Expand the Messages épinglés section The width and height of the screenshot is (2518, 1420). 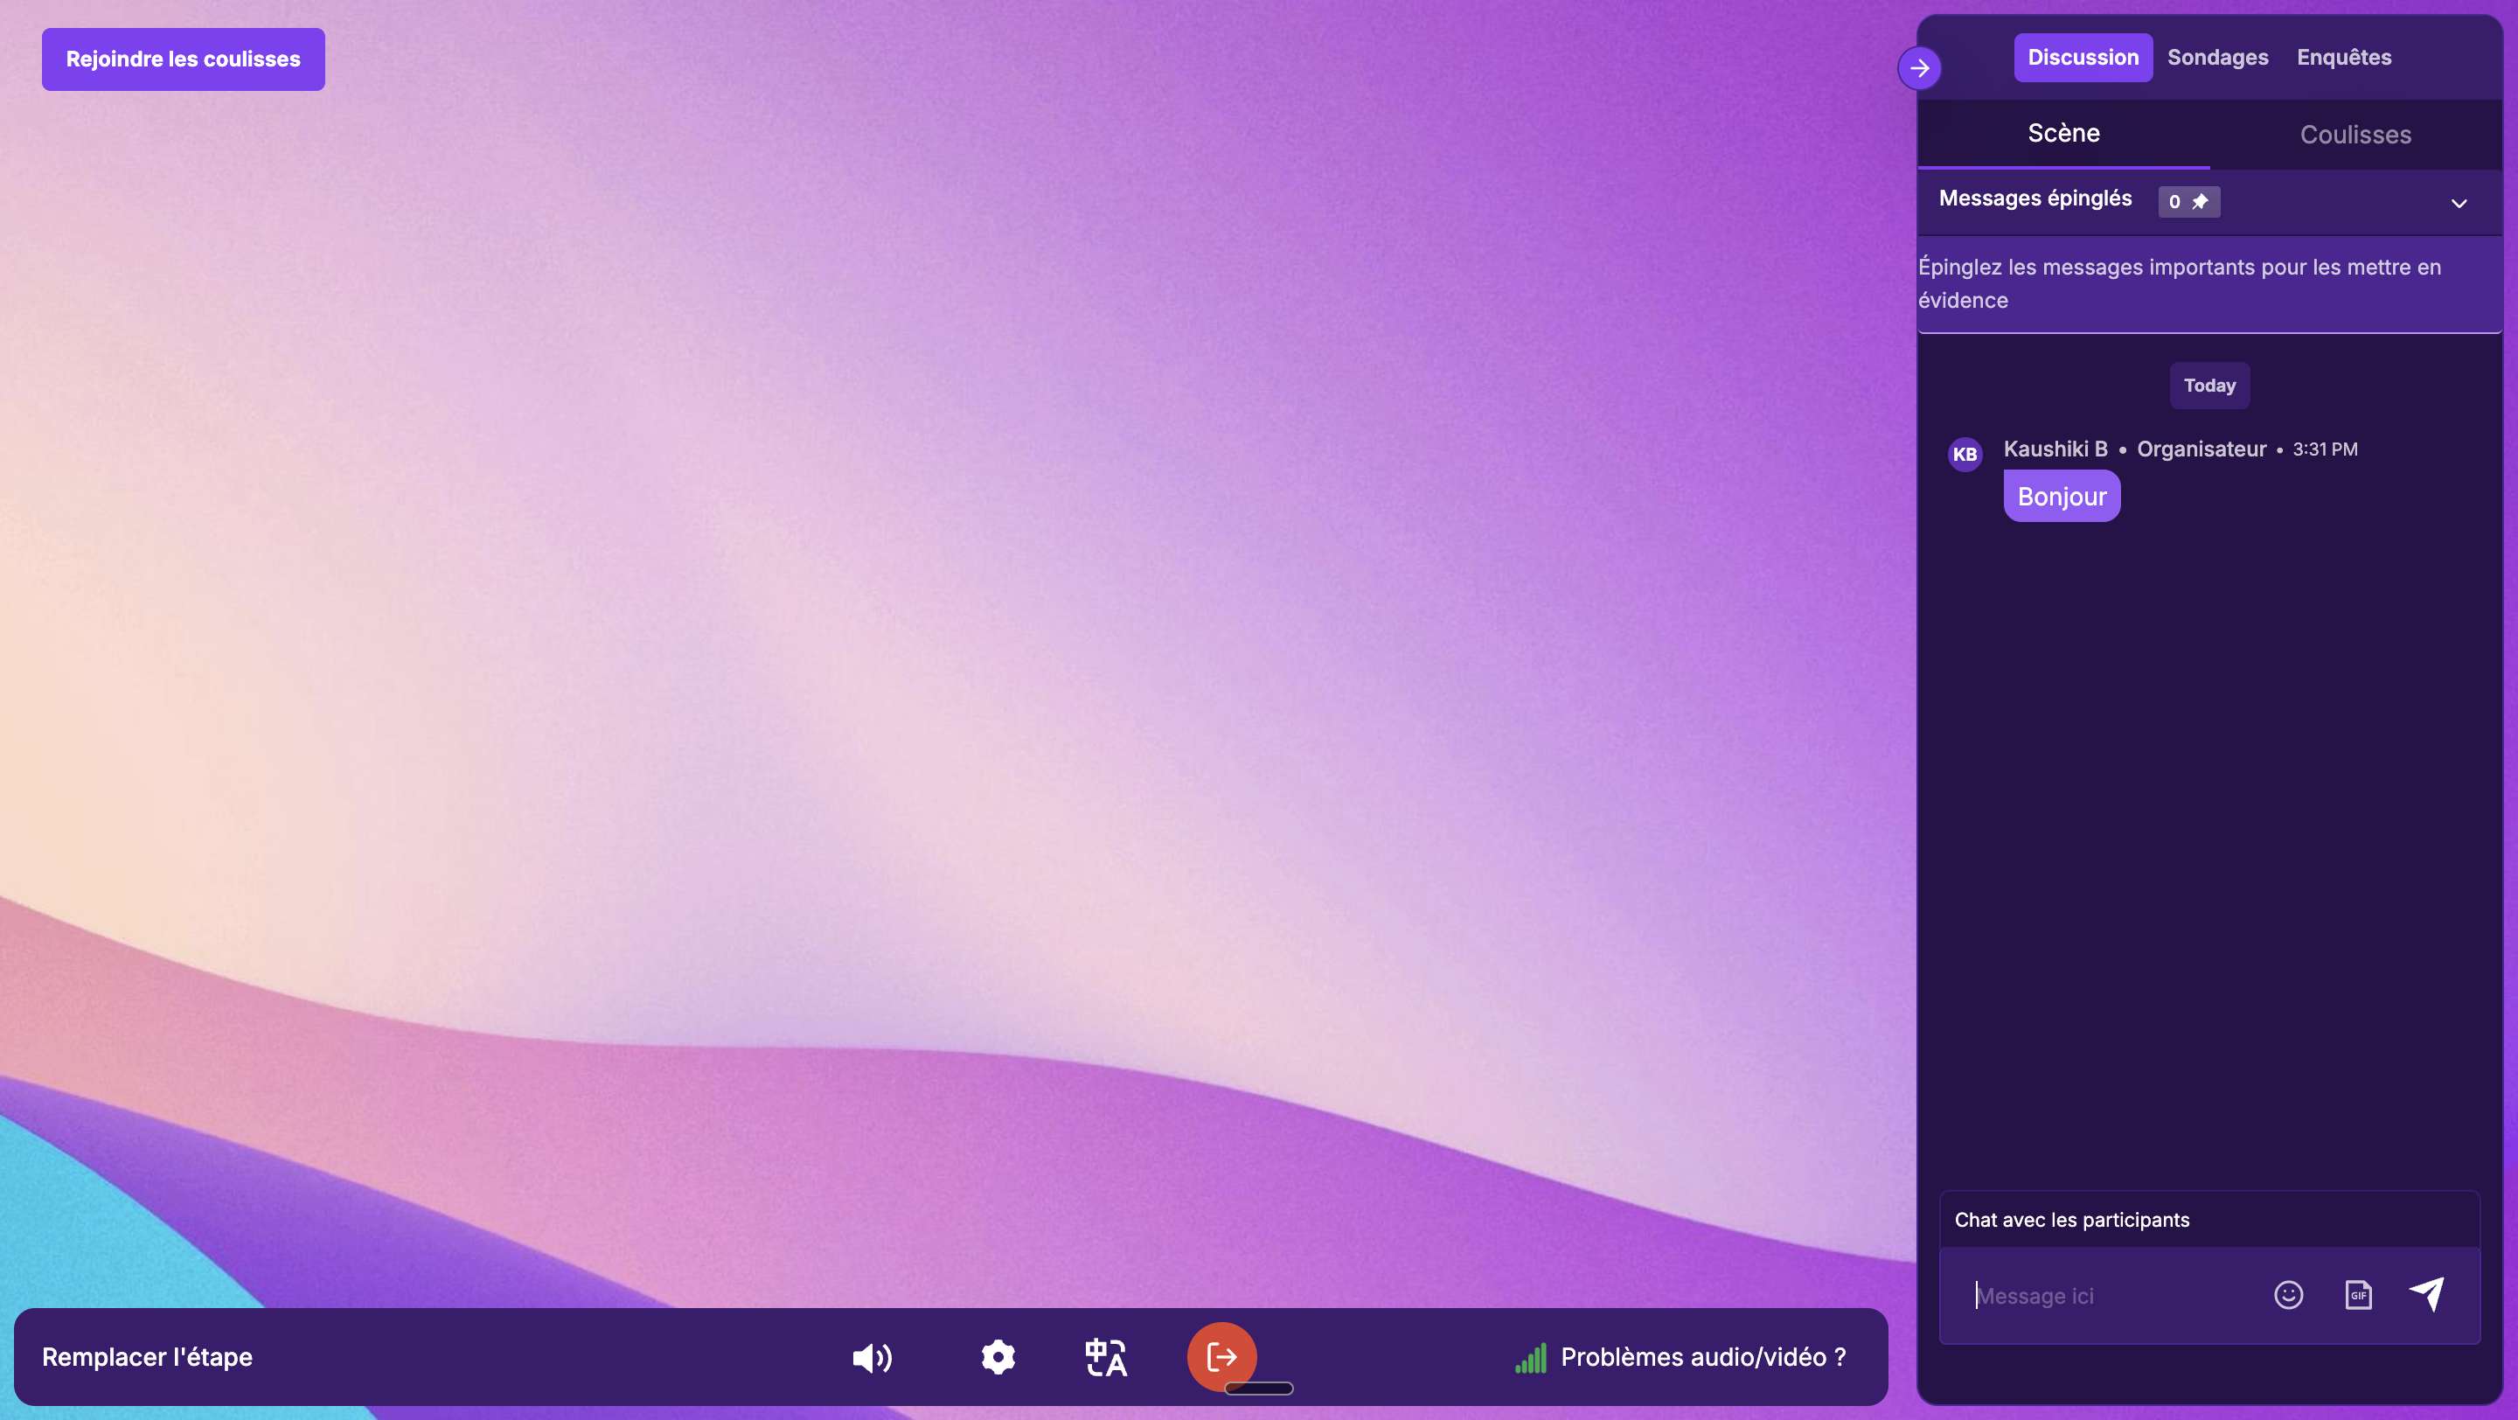tap(2459, 202)
